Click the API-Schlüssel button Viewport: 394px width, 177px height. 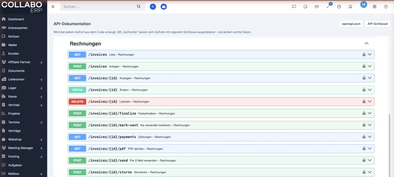tap(378, 24)
